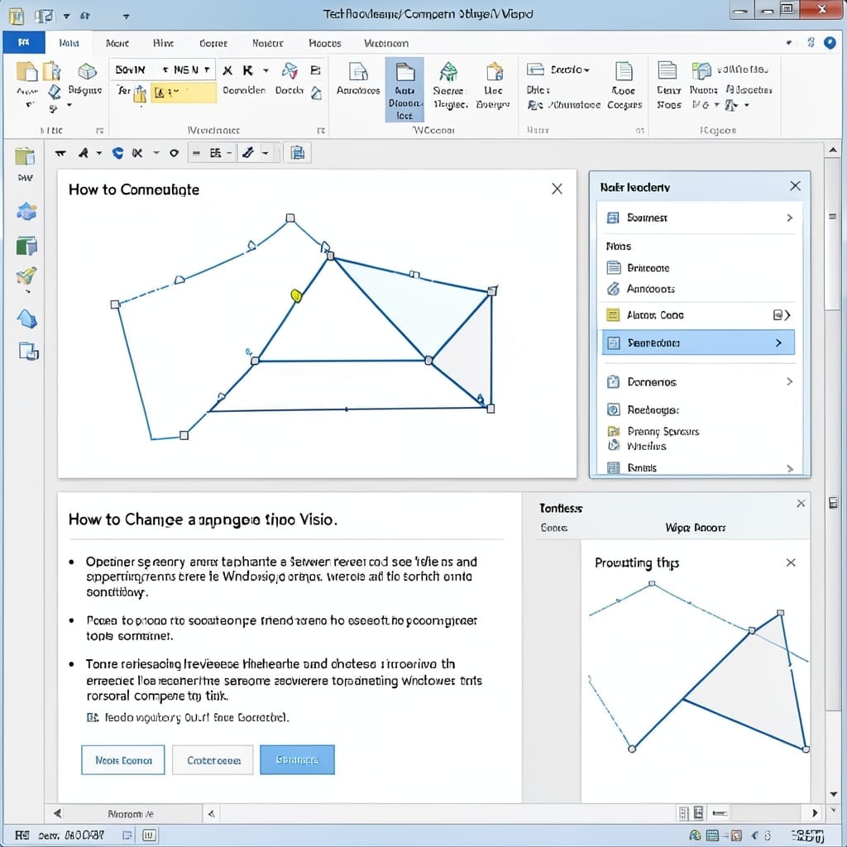Viewport: 847px width, 847px height.
Task: Click the Nuoos pages icon
Action: [x=701, y=71]
